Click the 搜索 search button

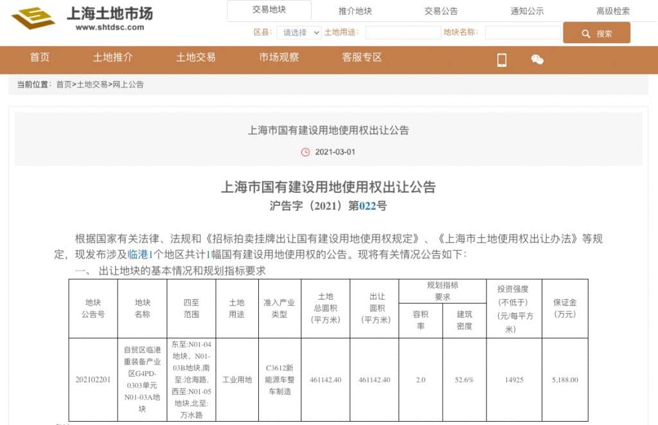(x=596, y=33)
